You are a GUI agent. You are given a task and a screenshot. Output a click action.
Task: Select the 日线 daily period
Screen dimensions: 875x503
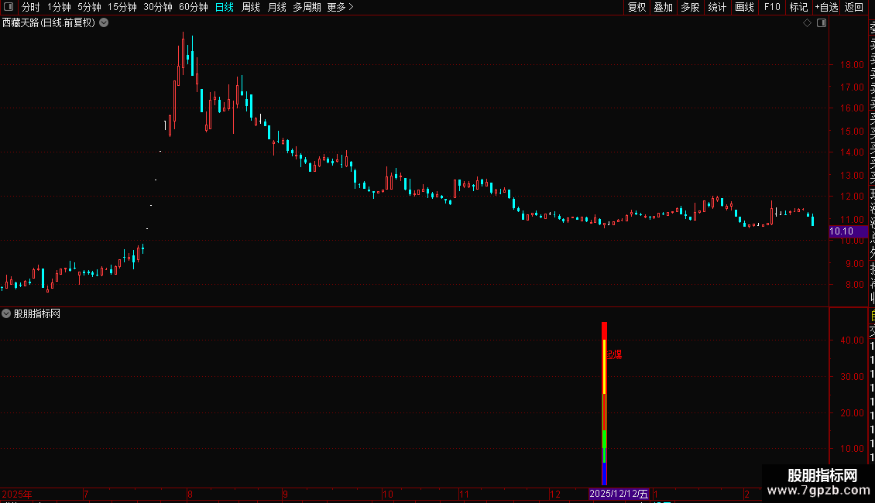click(225, 7)
